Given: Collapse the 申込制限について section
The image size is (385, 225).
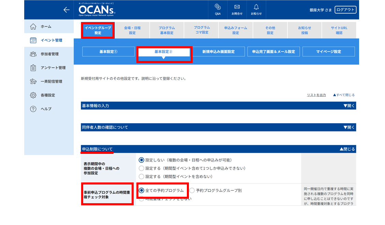Looking at the screenshot, I should point(347,149).
